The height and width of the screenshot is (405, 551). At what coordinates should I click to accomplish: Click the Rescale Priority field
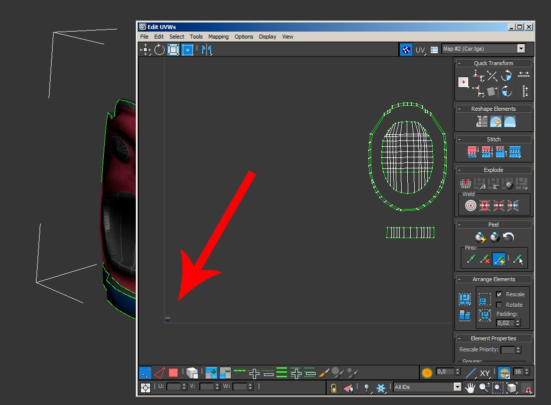click(508, 349)
